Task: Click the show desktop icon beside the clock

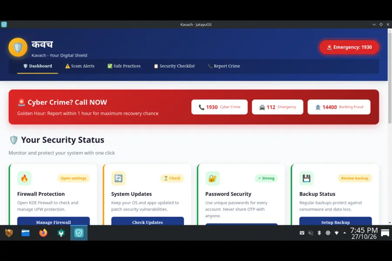Action: click(385, 233)
